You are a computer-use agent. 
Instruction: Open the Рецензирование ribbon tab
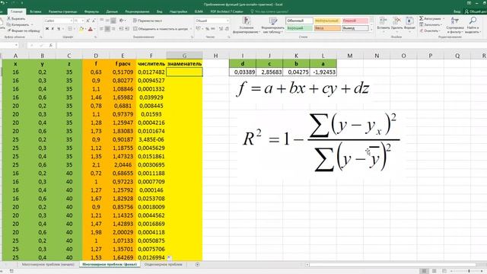pos(137,11)
